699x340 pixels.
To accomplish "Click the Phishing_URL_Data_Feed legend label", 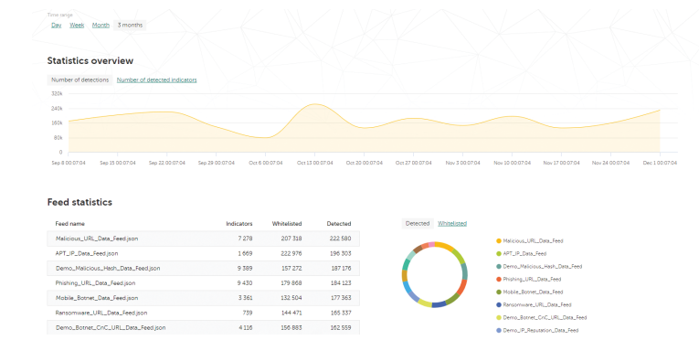I will click(532, 280).
